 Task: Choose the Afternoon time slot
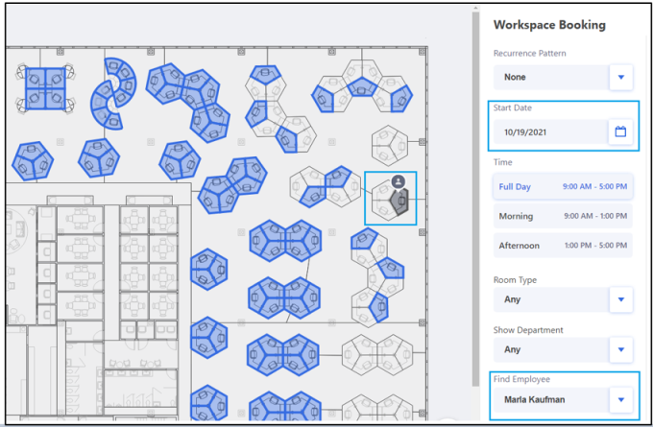[x=563, y=246]
